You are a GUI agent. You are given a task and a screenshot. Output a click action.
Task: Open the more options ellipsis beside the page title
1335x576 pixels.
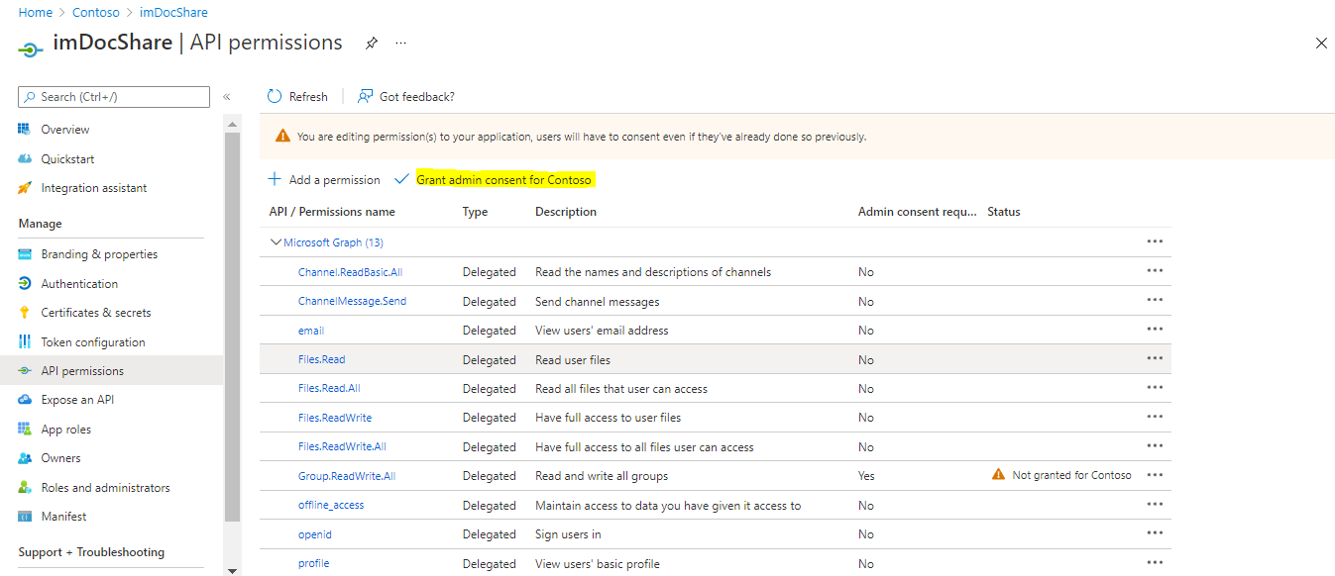400,44
